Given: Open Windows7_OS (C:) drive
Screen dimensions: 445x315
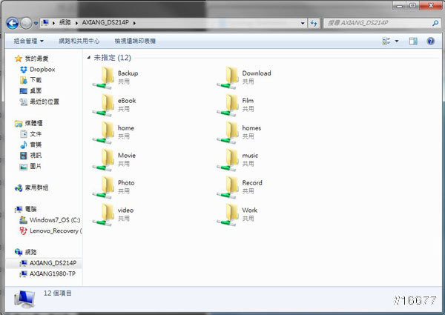Looking at the screenshot, I should pos(55,220).
